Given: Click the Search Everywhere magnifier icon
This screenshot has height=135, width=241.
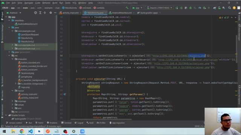Looking at the screenshot, I should [229, 8].
